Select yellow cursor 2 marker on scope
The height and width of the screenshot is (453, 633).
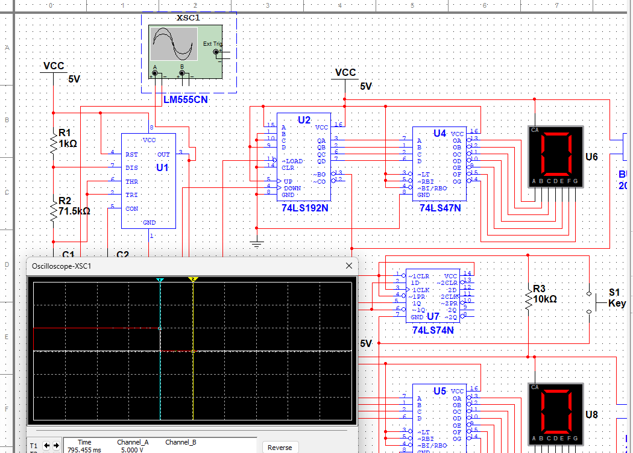193,279
